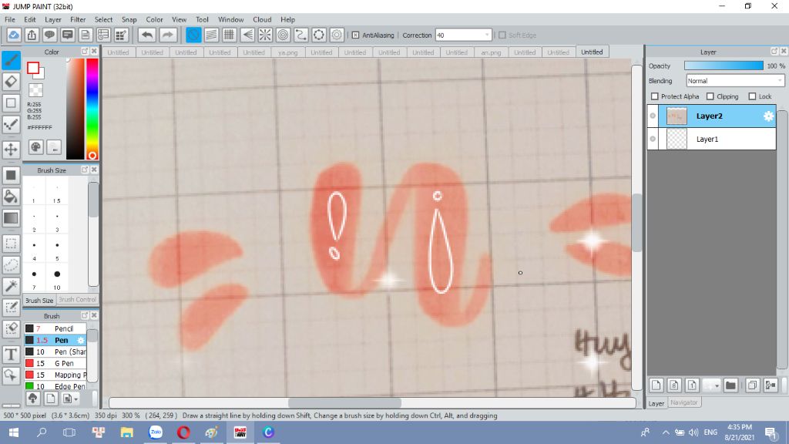Select the Fill rectangle tool
The width and height of the screenshot is (789, 444).
(11, 175)
